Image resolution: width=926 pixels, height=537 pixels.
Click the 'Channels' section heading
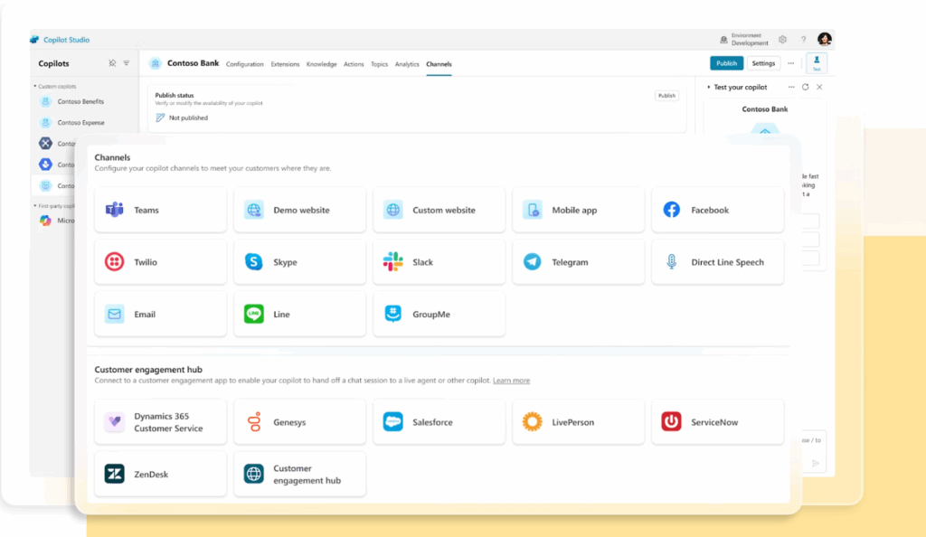(x=112, y=157)
